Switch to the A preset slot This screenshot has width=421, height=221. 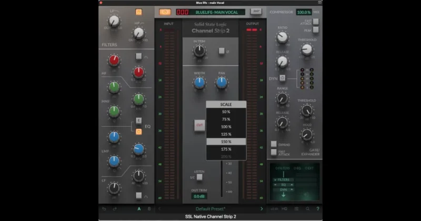[x=139, y=209]
